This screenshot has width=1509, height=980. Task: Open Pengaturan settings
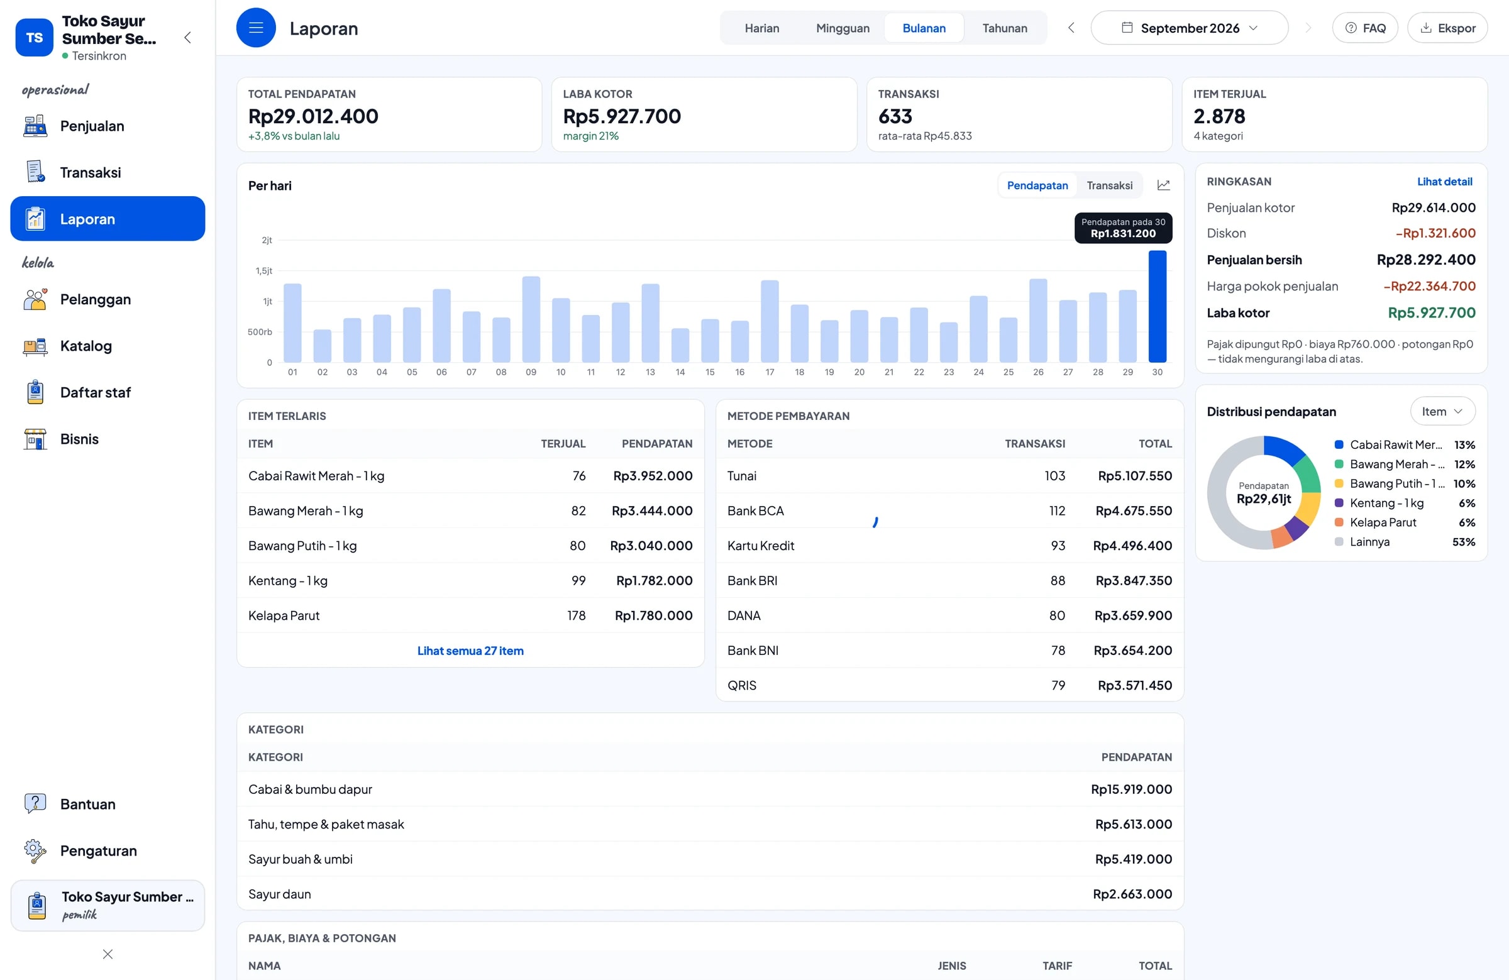108,851
